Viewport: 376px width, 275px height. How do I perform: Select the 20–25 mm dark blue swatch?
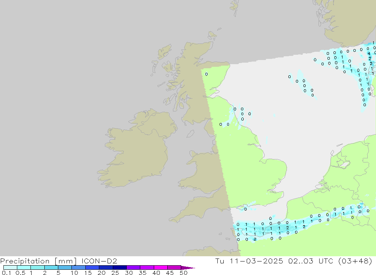coord(106,267)
